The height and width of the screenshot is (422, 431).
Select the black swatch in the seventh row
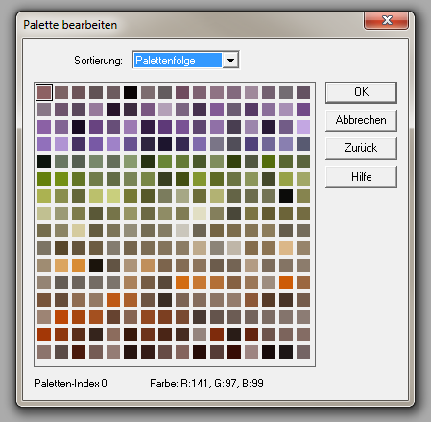coord(286,196)
